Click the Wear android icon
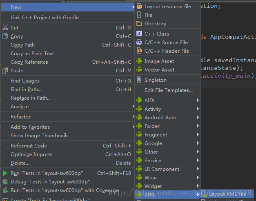Viewport: 256px width, 201px height. click(x=139, y=177)
